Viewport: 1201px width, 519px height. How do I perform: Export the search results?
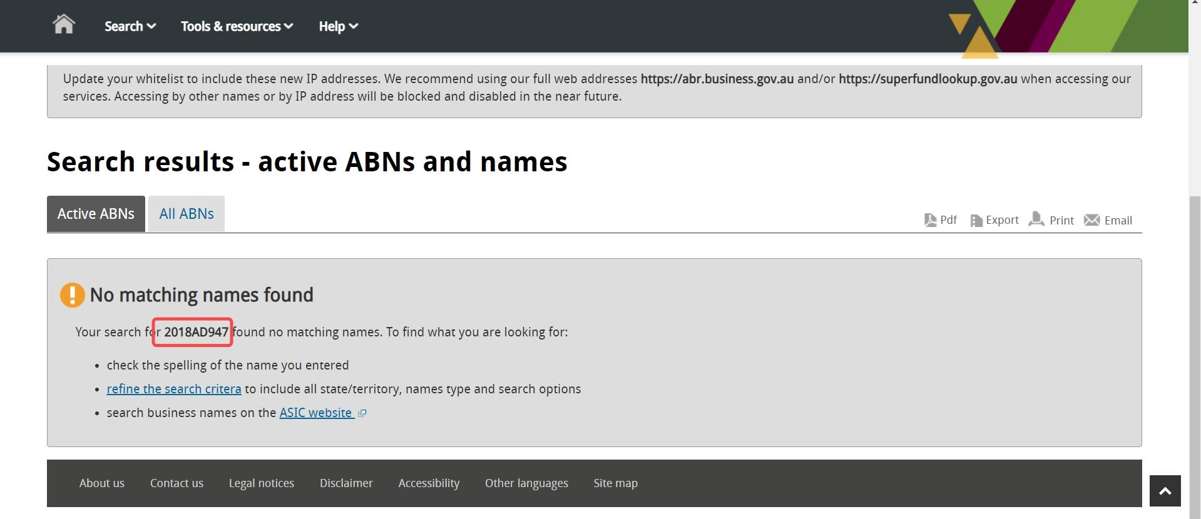click(x=994, y=220)
